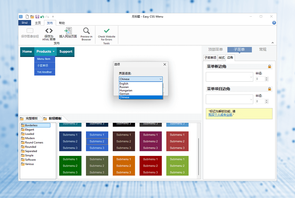The image size is (295, 198).
Task: Select the Yet Another submenu entry
Action: pos(45,72)
